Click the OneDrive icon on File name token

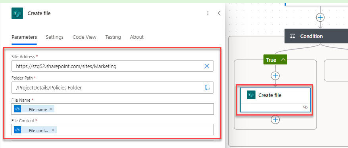pos(17,109)
